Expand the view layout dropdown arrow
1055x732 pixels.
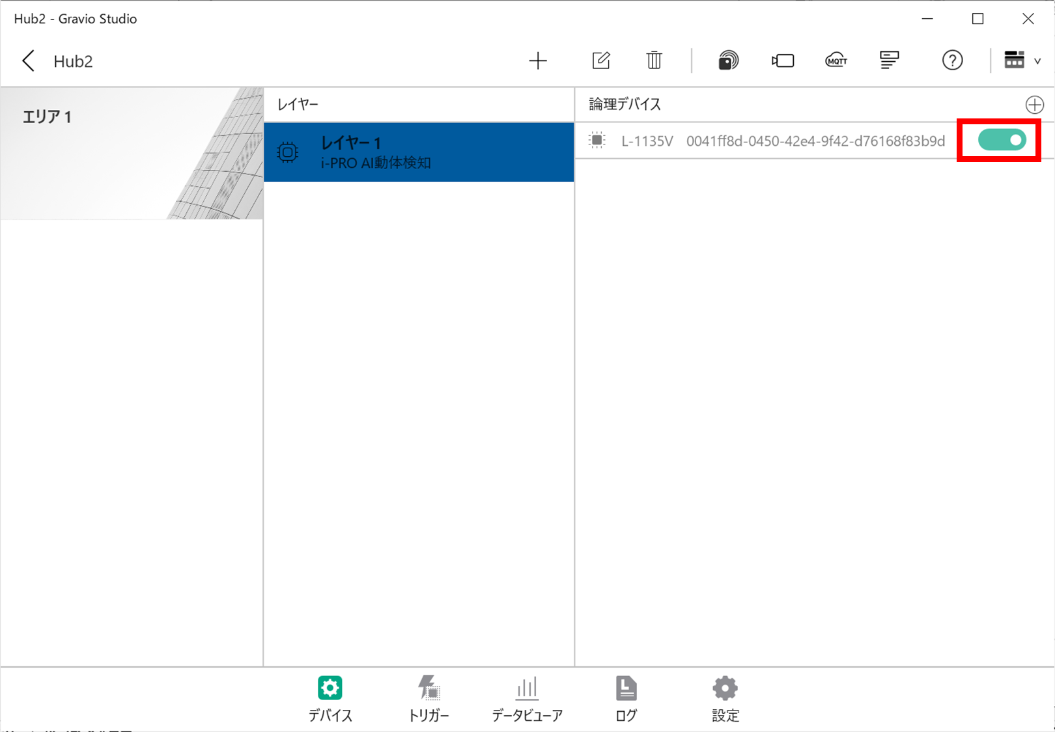pos(1037,61)
